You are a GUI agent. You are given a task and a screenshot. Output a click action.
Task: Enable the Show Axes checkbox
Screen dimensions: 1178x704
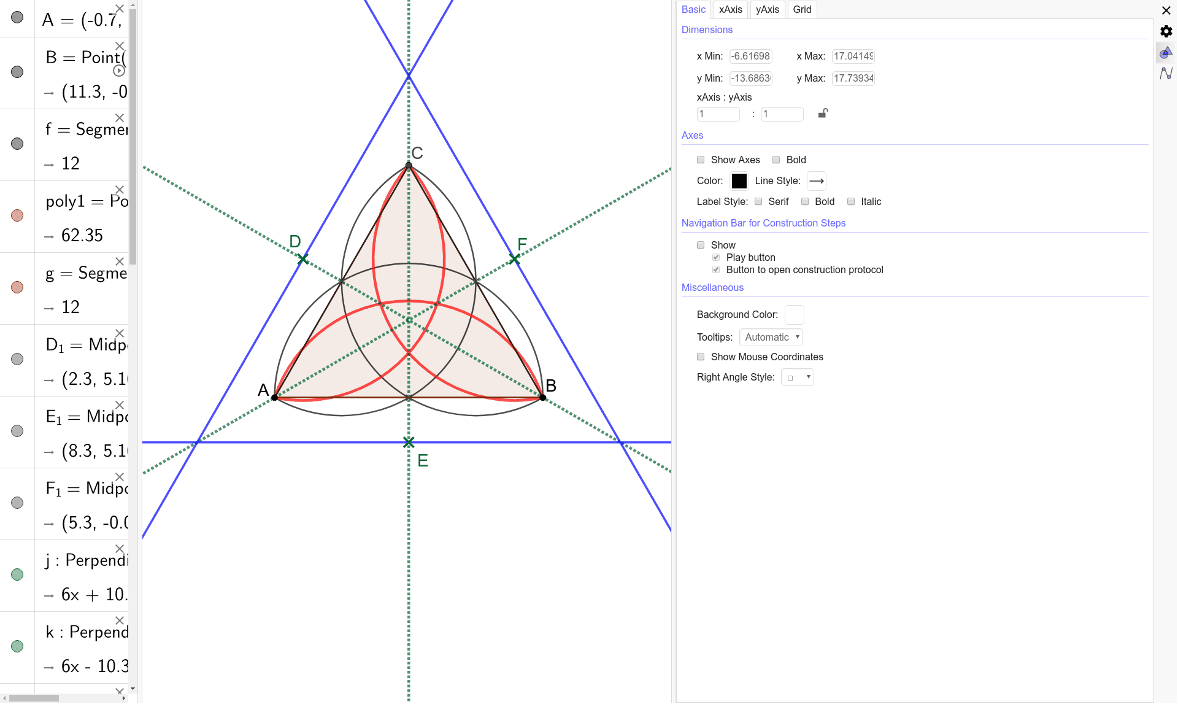(701, 160)
